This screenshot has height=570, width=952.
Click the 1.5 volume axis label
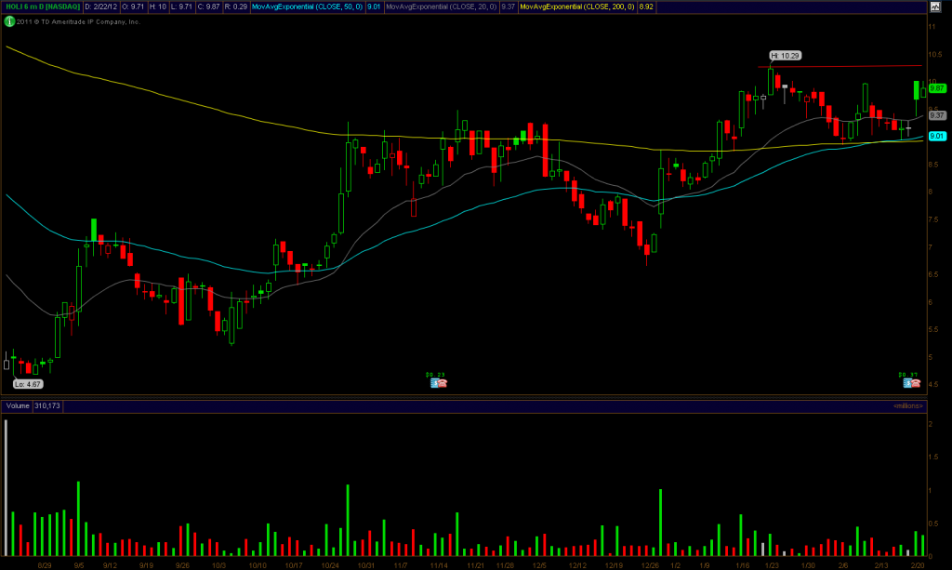(x=933, y=457)
